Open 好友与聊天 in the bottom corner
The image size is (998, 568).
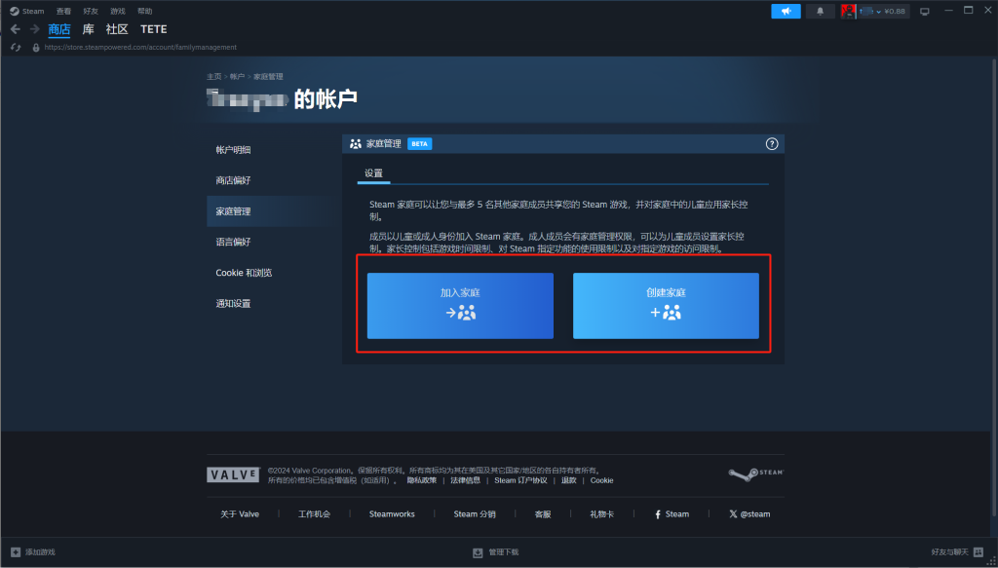(957, 552)
